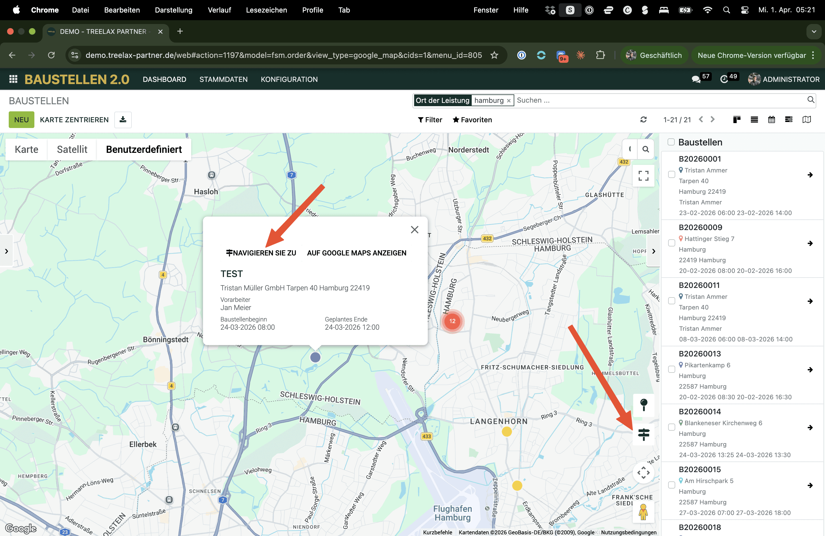This screenshot has width=825, height=536.
Task: Open the Filter dropdown
Action: coord(430,120)
